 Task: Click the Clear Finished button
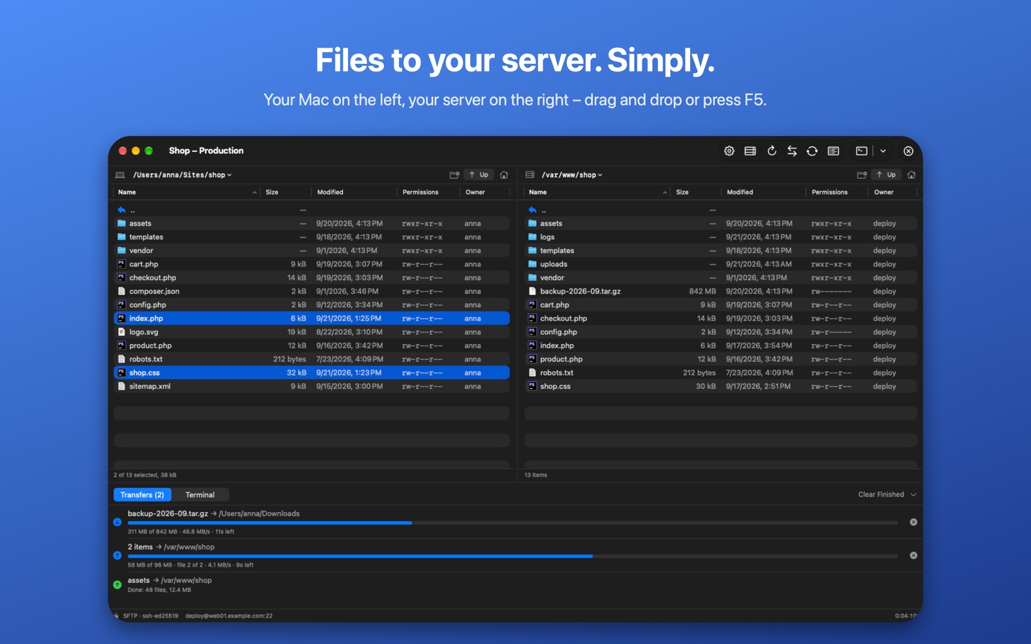click(881, 495)
